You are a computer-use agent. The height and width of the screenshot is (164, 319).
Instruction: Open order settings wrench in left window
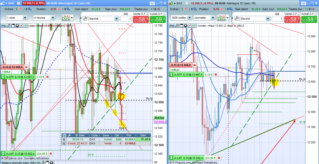[85, 18]
